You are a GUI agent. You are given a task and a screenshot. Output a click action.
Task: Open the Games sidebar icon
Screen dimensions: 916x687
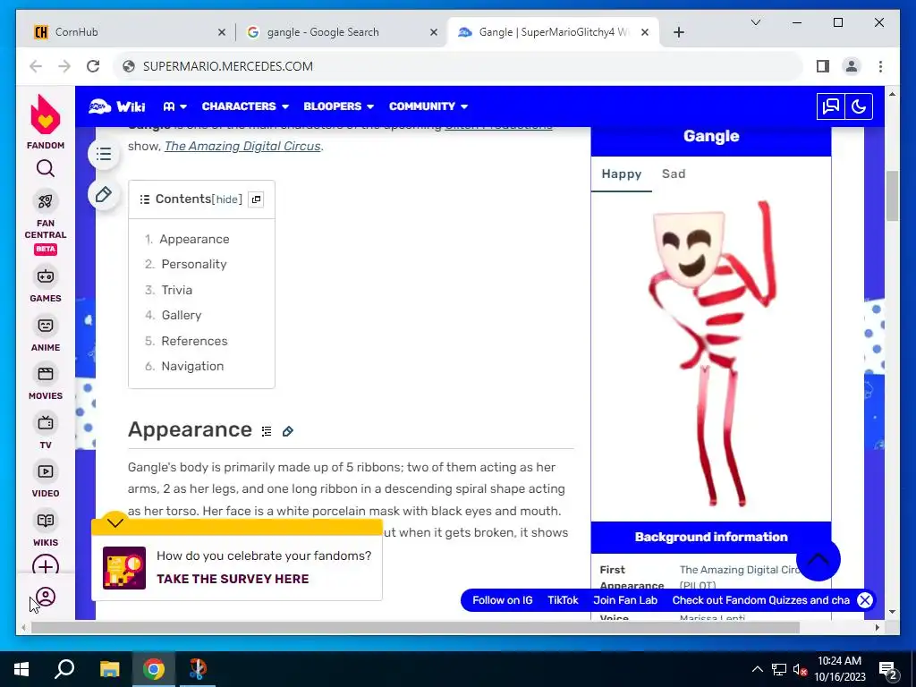[x=46, y=276]
